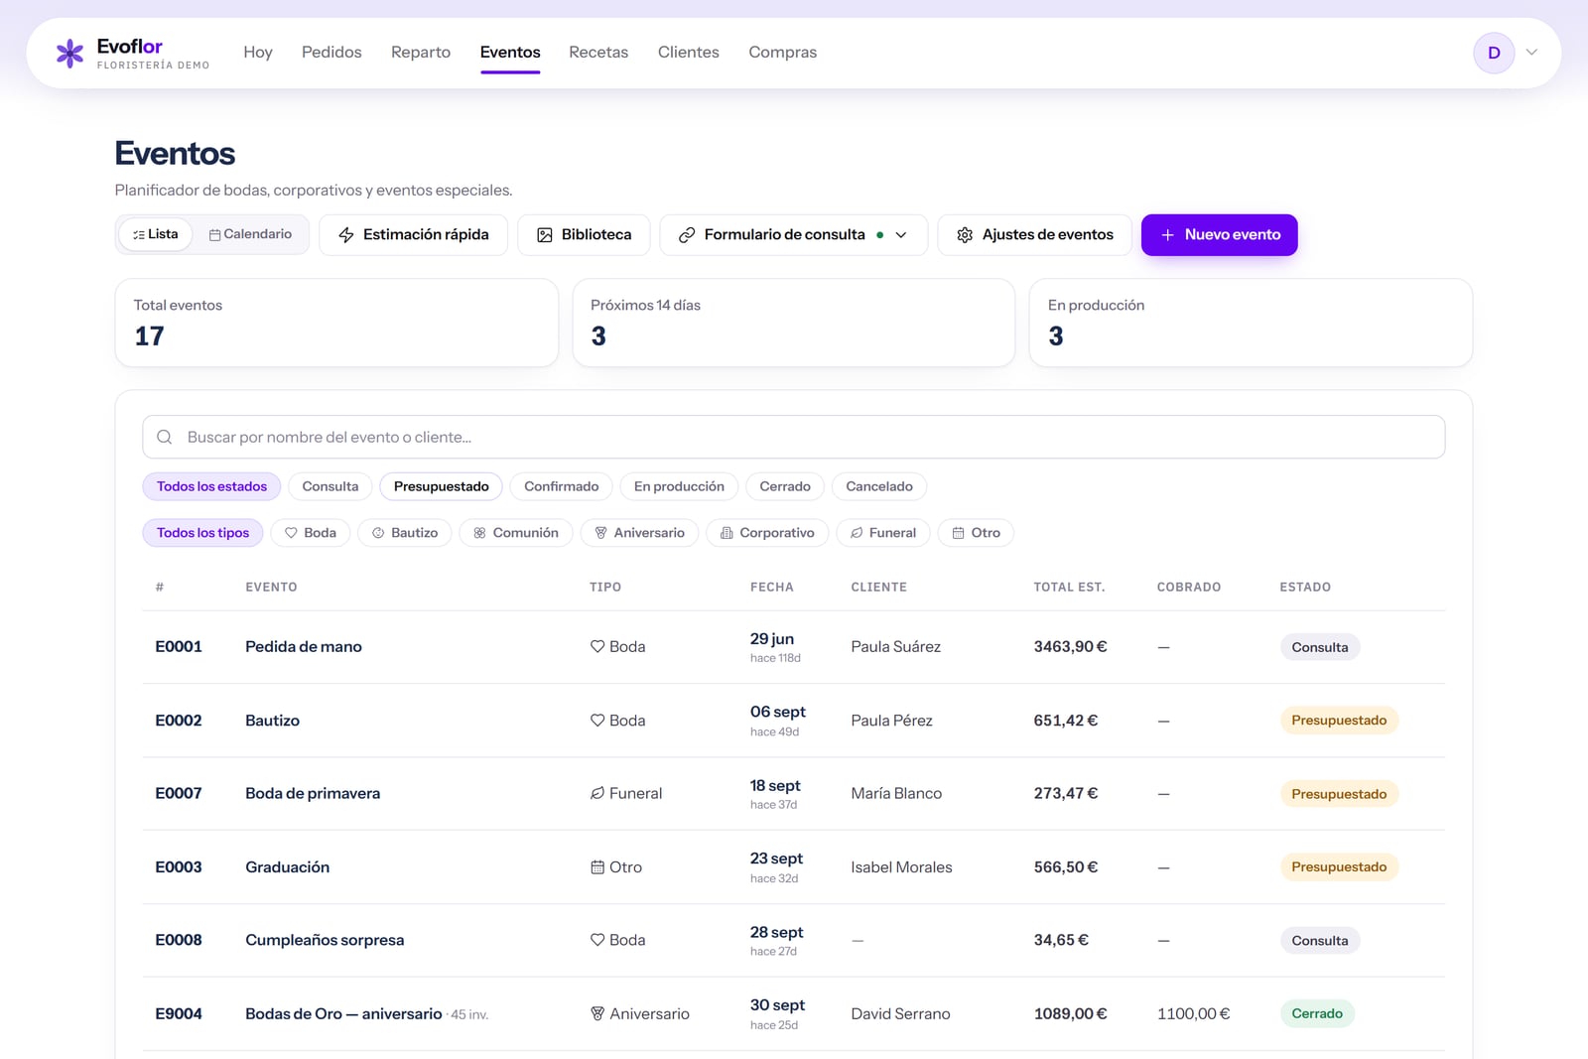This screenshot has height=1059, width=1588.
Task: Click event code E0007
Action: click(179, 794)
